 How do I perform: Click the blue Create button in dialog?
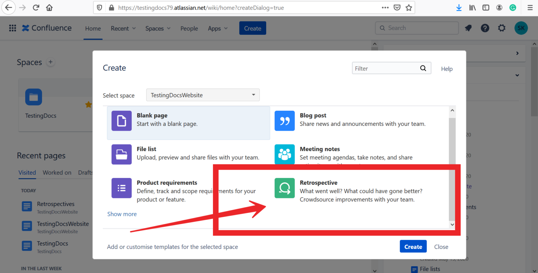413,247
